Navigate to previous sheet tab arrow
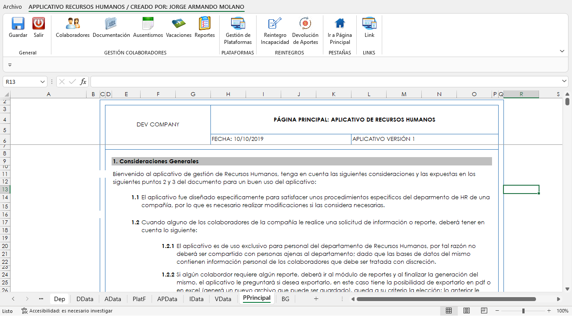 [13, 299]
